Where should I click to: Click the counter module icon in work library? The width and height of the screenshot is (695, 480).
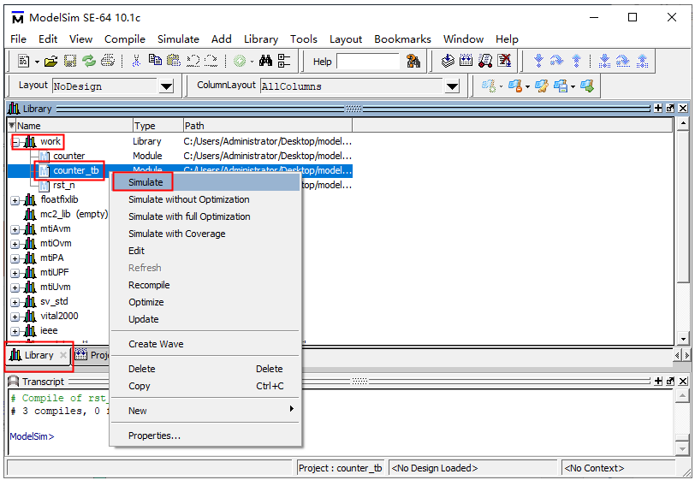(x=45, y=157)
